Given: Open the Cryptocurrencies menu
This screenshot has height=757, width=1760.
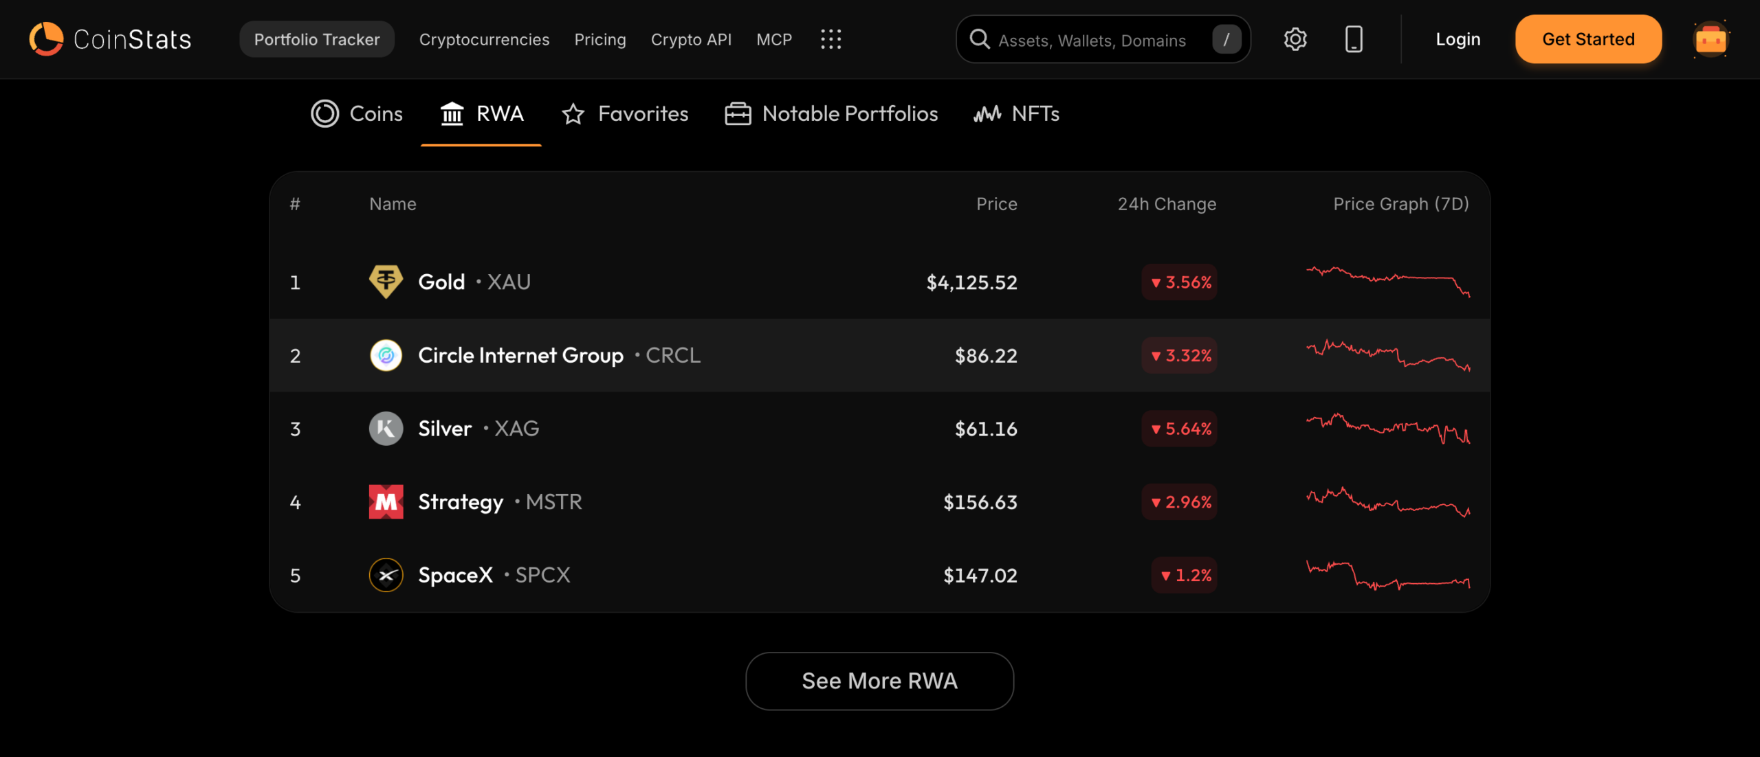Looking at the screenshot, I should tap(484, 39).
